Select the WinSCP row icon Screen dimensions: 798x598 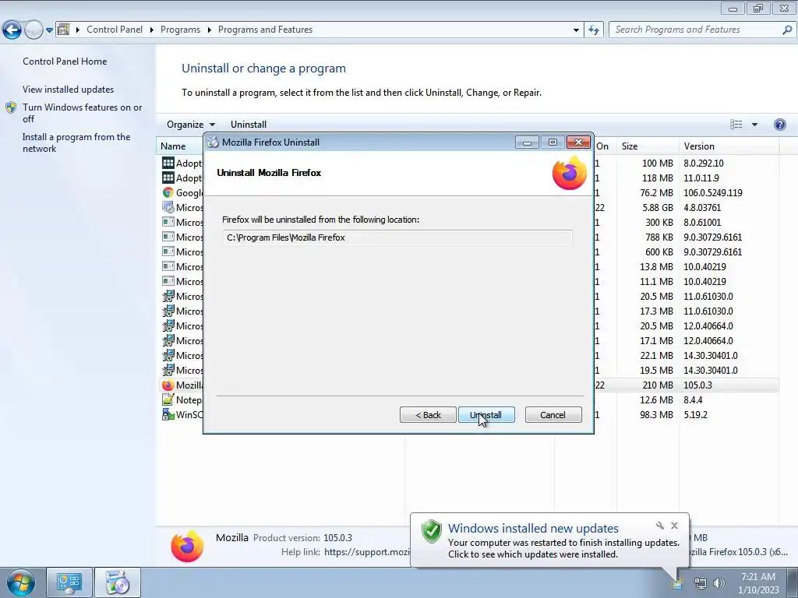click(168, 414)
